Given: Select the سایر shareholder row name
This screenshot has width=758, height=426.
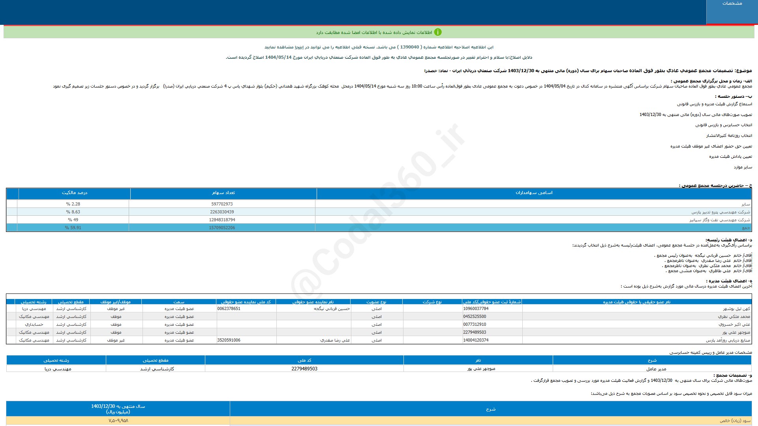Looking at the screenshot, I should [745, 204].
